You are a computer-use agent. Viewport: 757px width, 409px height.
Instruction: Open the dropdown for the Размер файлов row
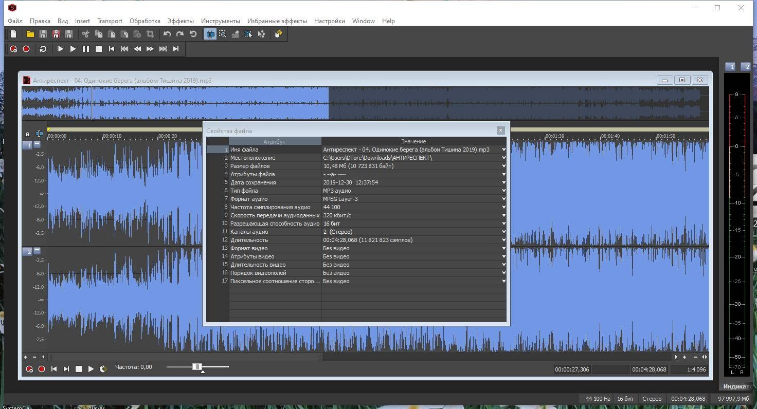(x=503, y=166)
